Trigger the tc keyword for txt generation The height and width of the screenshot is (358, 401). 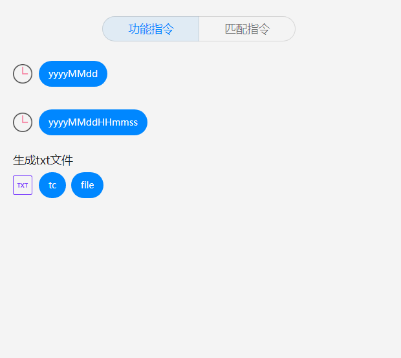52,185
